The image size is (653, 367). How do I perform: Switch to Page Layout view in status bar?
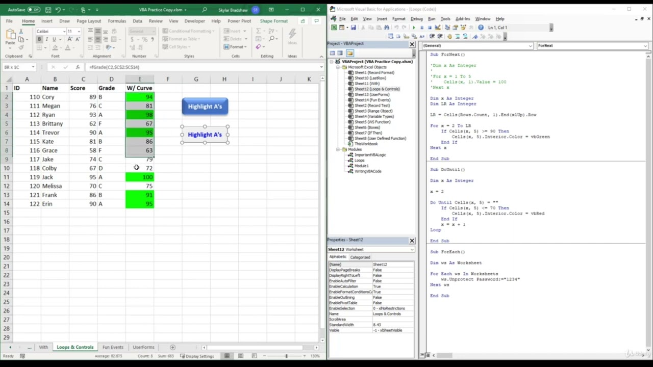[241, 356]
